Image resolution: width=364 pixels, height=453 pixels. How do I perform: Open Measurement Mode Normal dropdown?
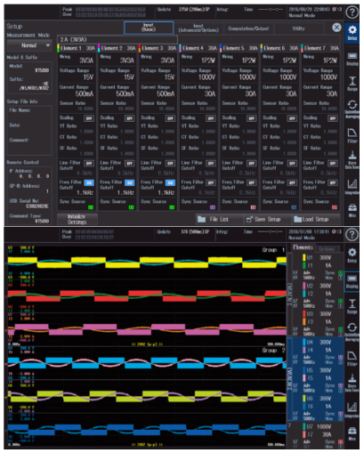click(x=29, y=45)
